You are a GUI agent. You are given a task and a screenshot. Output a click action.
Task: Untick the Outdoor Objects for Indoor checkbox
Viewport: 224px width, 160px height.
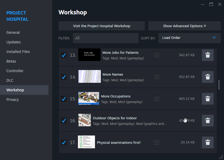point(64,121)
